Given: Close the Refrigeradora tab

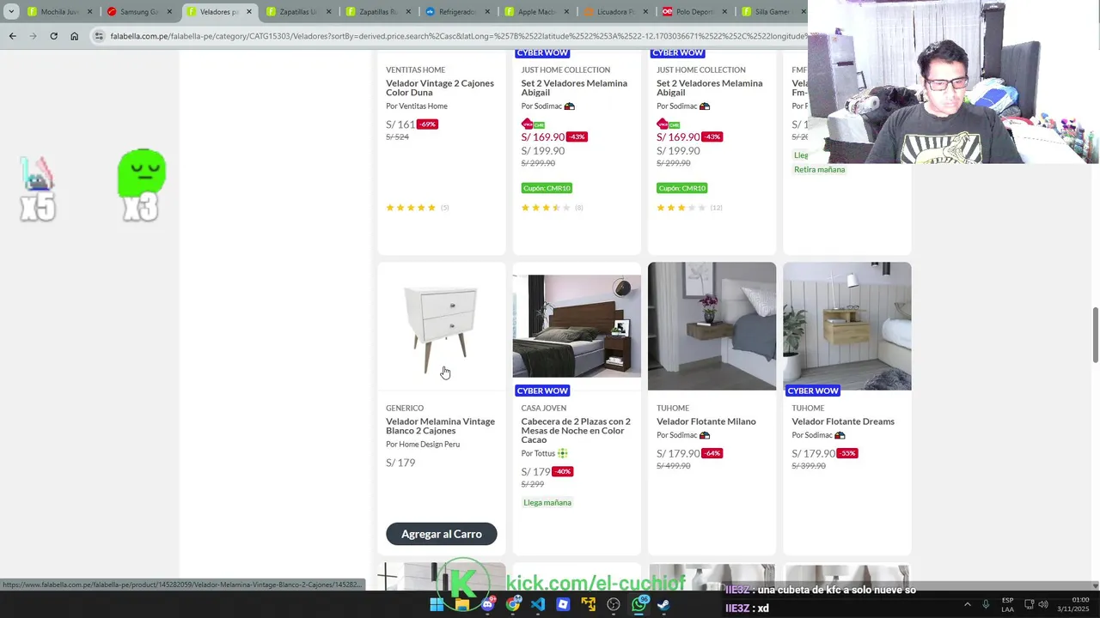Looking at the screenshot, I should pos(487,12).
